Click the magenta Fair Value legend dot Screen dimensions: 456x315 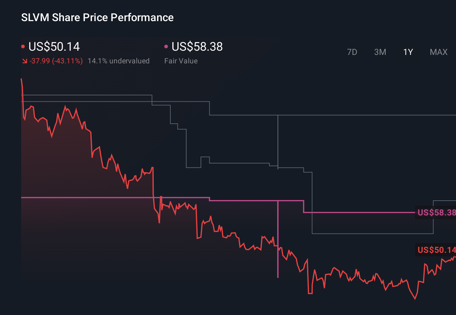pos(166,46)
